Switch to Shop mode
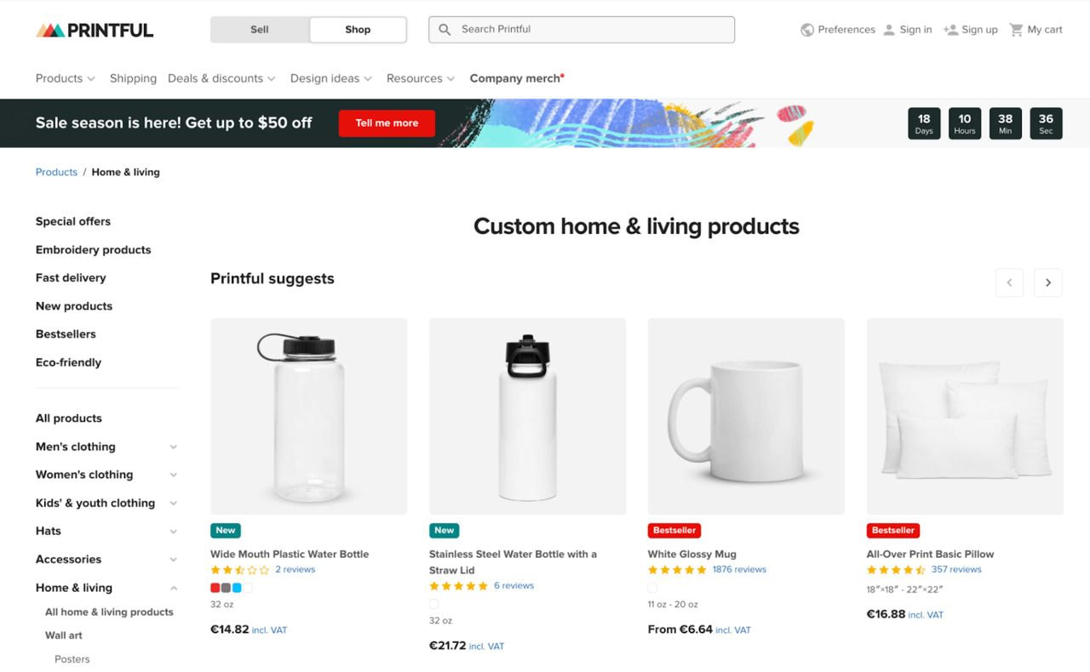The height and width of the screenshot is (672, 1090). point(358,30)
